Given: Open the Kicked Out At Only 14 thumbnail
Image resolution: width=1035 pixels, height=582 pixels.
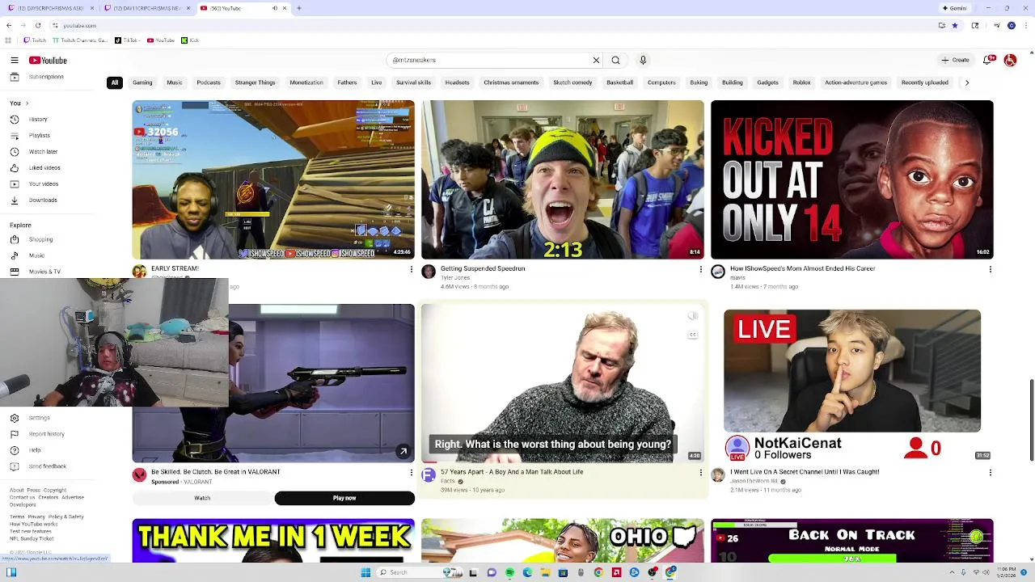Looking at the screenshot, I should tap(851, 179).
